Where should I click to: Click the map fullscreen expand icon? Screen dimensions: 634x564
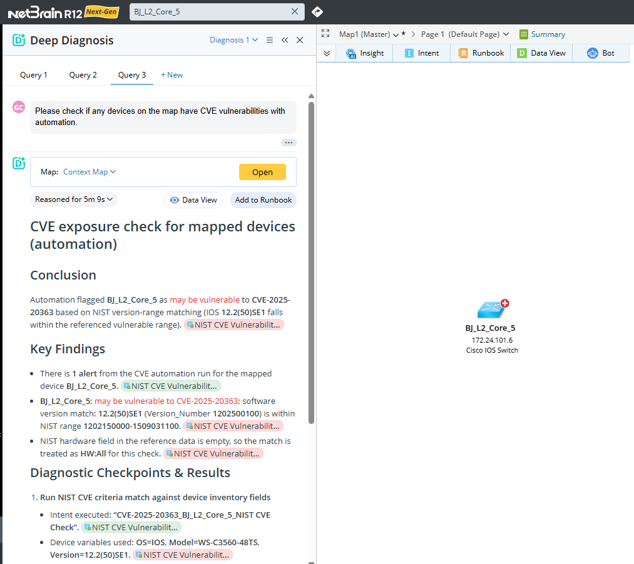coord(325,34)
